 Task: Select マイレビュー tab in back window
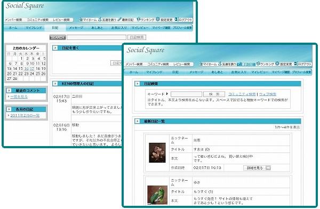(140, 28)
